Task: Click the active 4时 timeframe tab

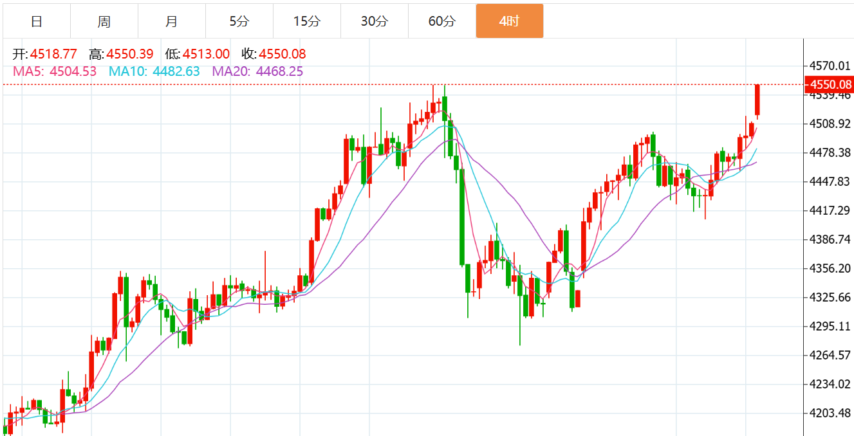Action: click(510, 21)
